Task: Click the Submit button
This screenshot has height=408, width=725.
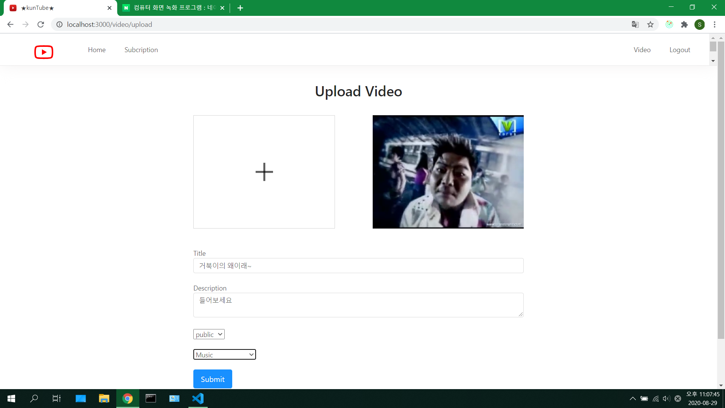Action: (x=212, y=379)
